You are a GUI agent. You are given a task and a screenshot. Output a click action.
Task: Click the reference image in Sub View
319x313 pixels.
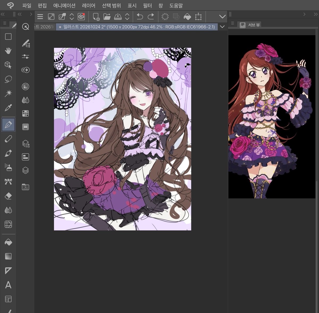[272, 117]
